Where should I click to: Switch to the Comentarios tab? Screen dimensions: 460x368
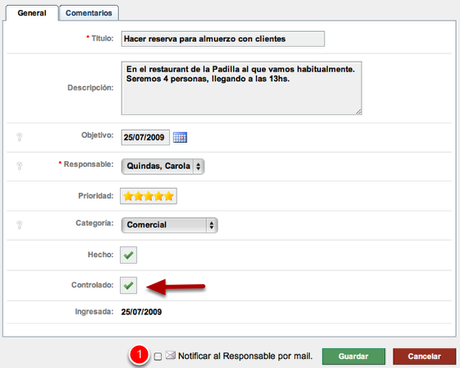pyautogui.click(x=89, y=13)
